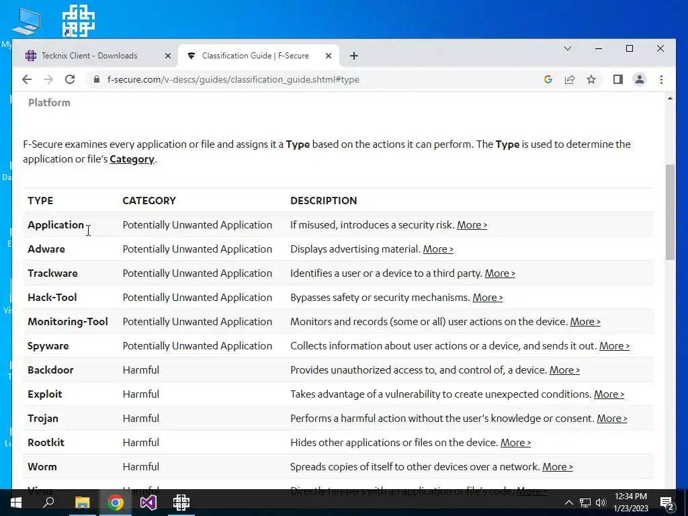The image size is (688, 516).
Task: Click the Chrome taskbar icon
Action: click(x=116, y=502)
